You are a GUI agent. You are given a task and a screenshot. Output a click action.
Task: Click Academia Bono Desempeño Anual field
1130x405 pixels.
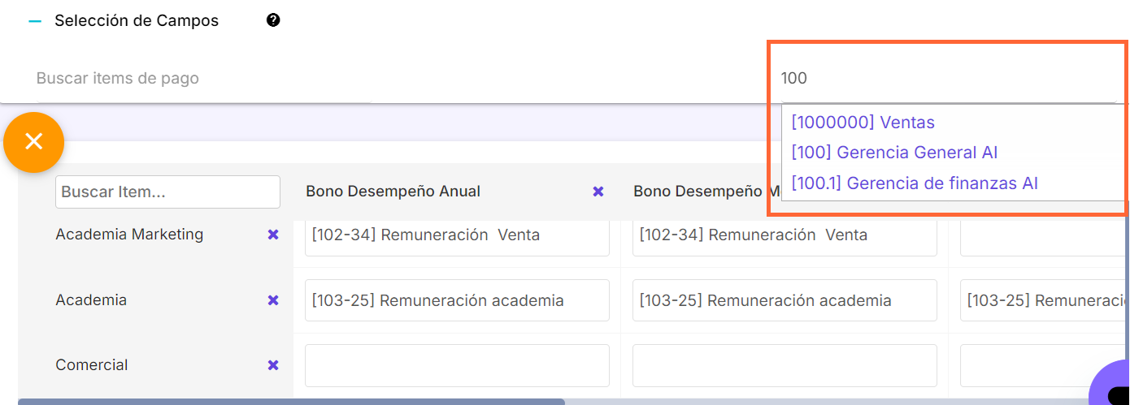point(457,300)
